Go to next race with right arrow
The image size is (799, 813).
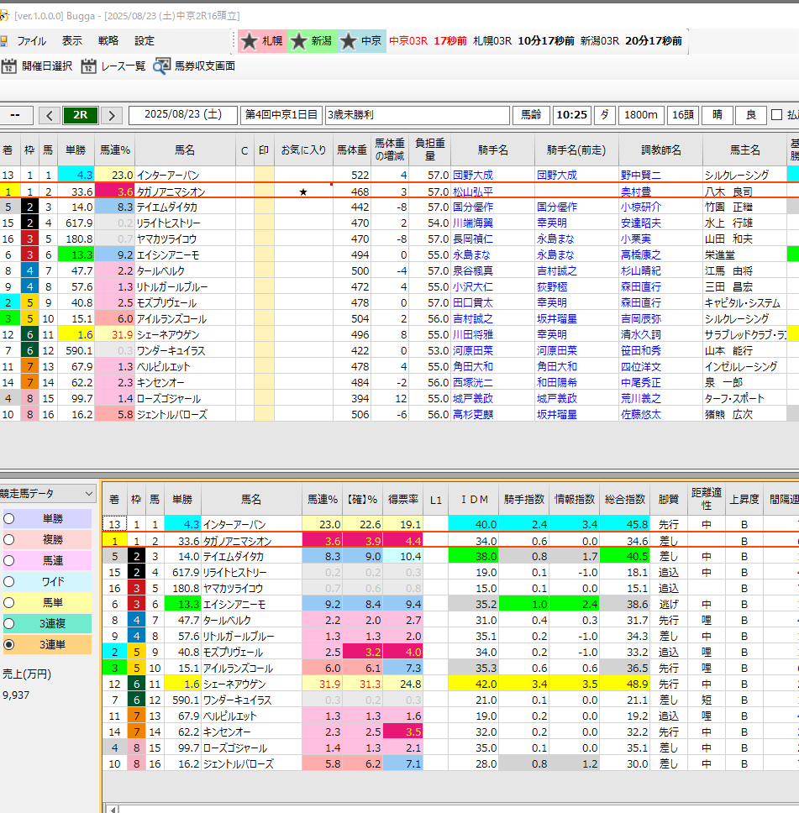(111, 116)
